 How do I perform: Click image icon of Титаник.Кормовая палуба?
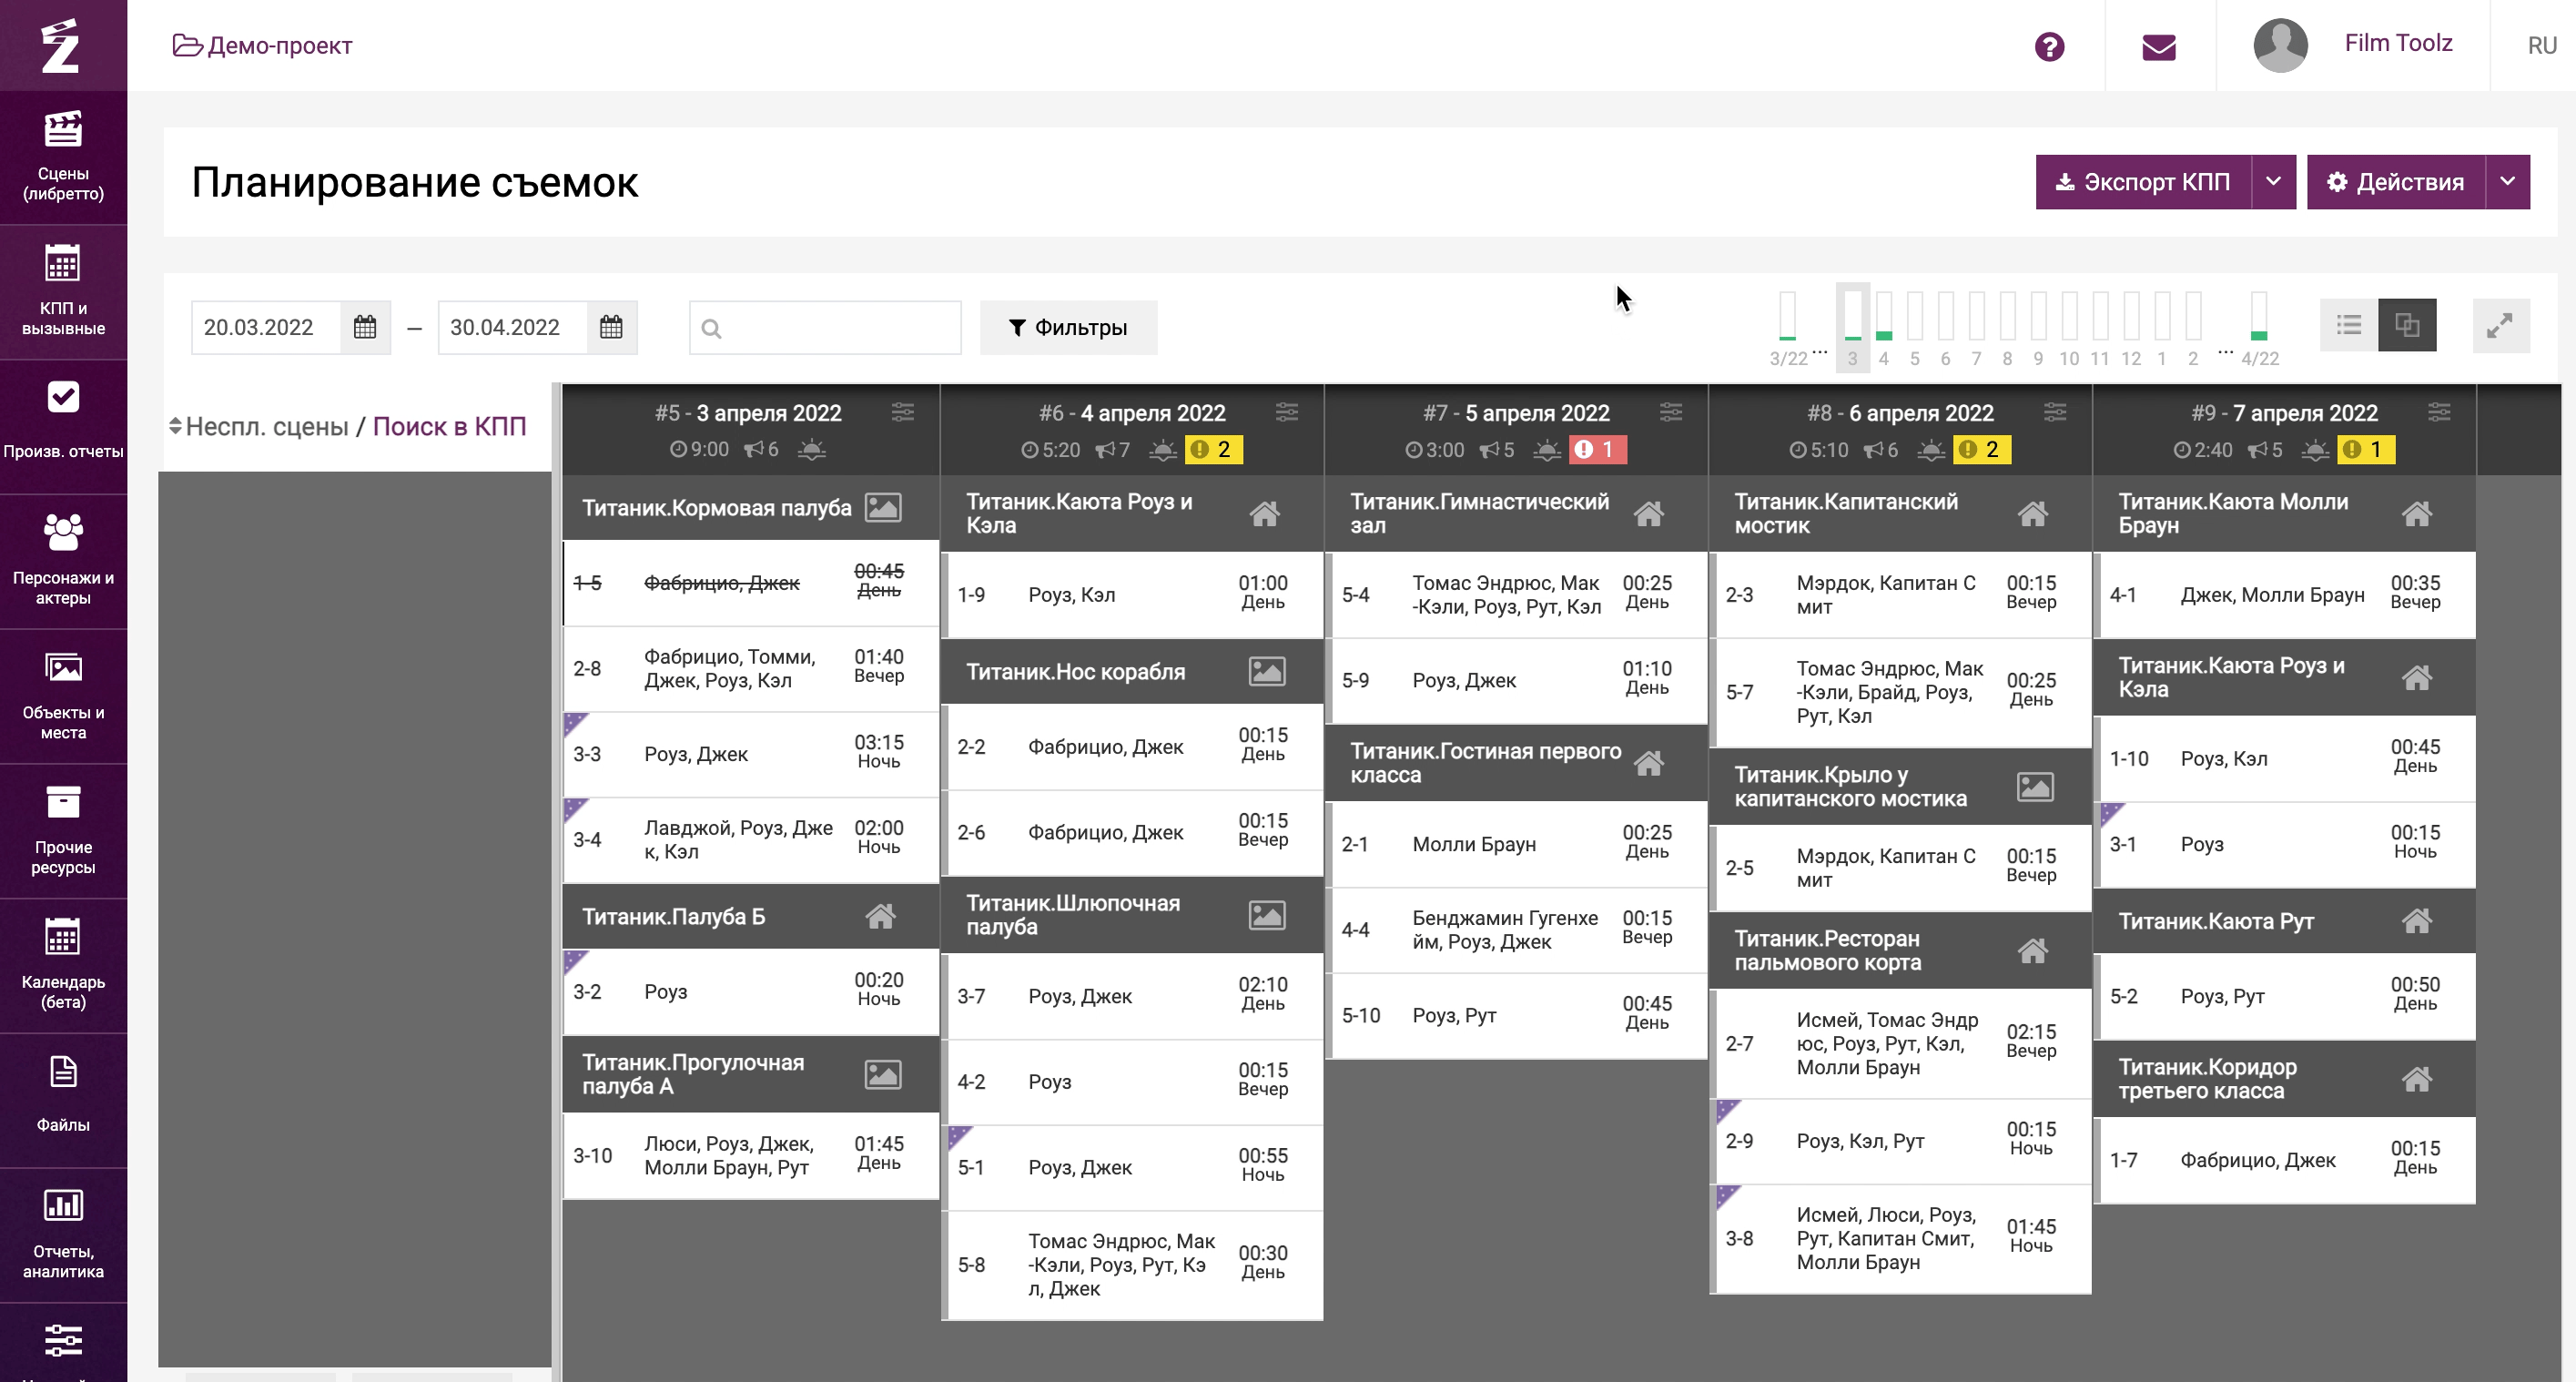(x=882, y=508)
